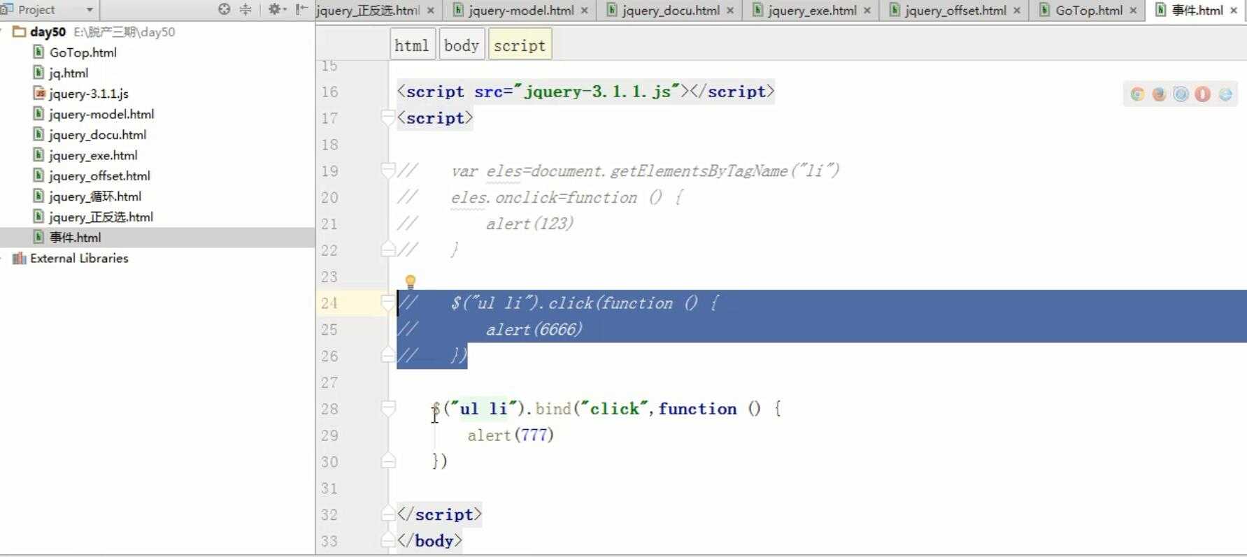Select jquery_正反选.html in the project tree

(101, 217)
